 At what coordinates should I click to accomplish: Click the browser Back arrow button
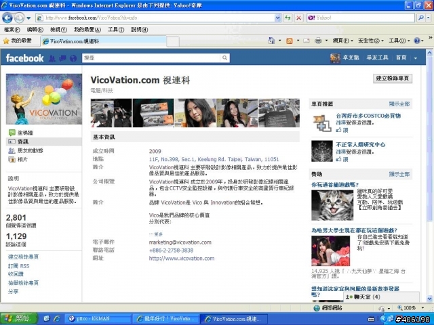[7, 18]
